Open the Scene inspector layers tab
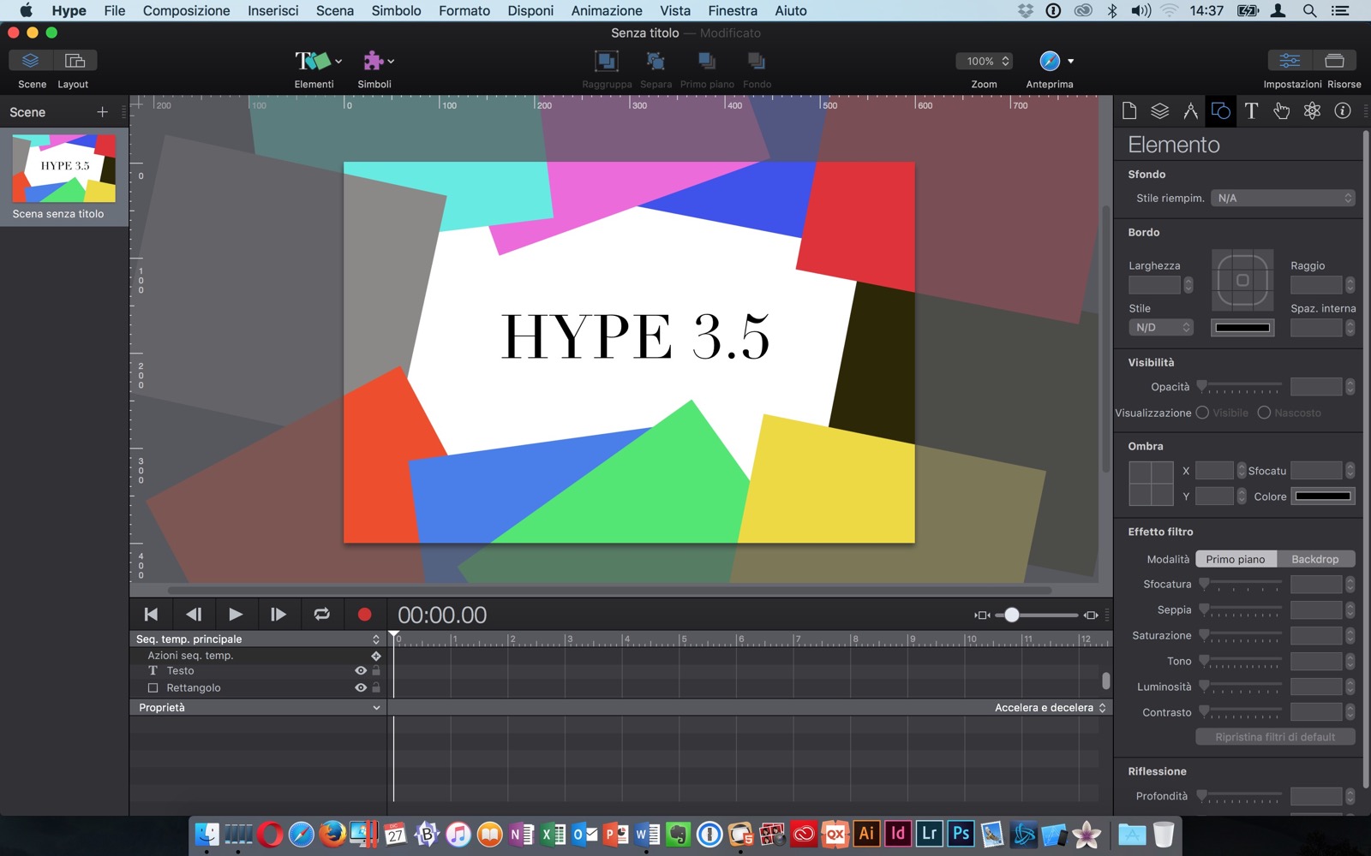 pyautogui.click(x=1159, y=110)
